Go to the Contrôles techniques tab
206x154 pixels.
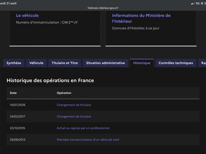pyautogui.click(x=176, y=63)
